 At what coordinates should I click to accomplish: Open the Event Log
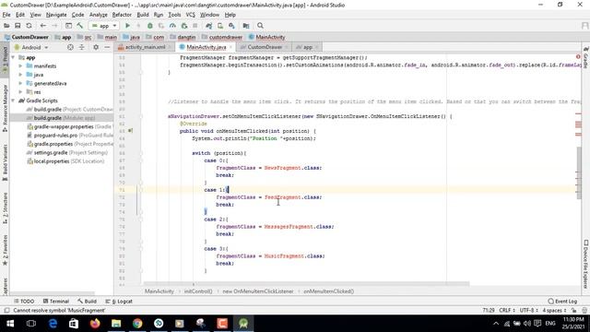pyautogui.click(x=562, y=302)
